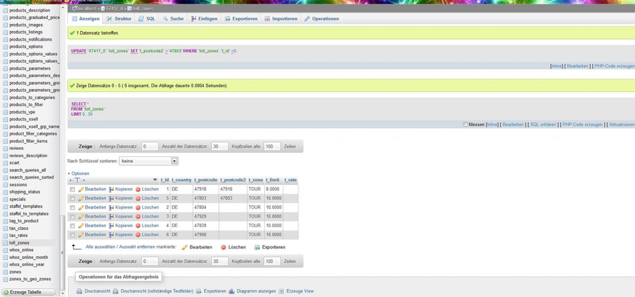Viewport: 635px width, 297px height.
Task: Click table icon next to toll_zones in sidebar
Action: coord(5,243)
